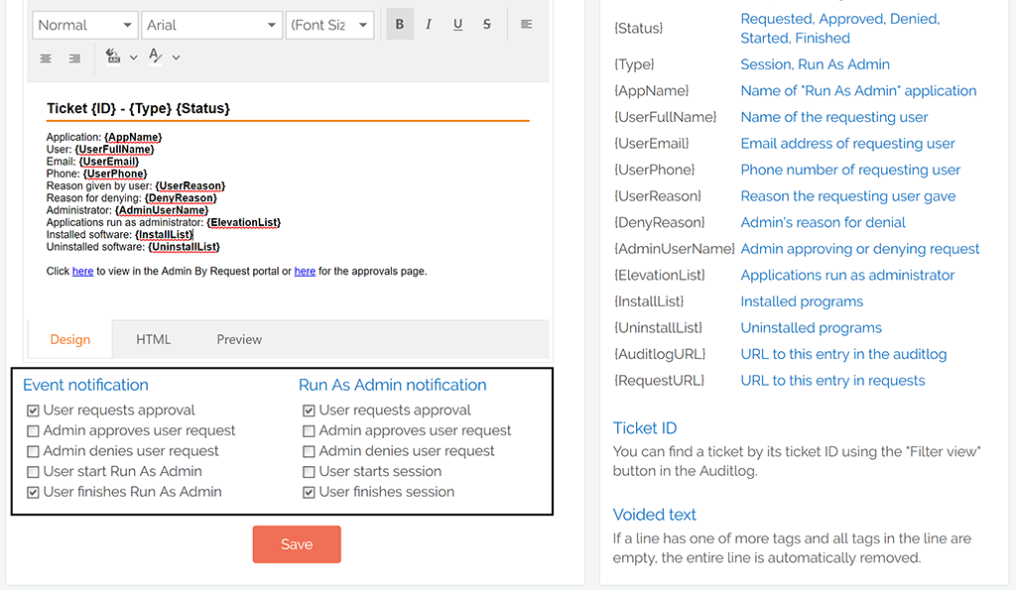
Task: Expand the font color picker arrow
Action: coord(176,58)
